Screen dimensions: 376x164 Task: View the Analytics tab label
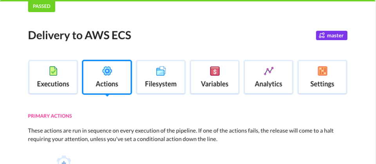pos(269,84)
